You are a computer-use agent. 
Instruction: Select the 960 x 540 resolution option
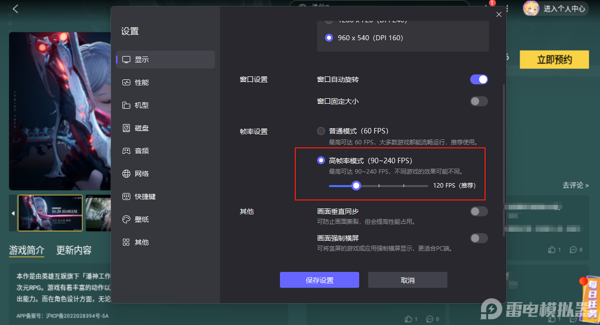(x=329, y=38)
